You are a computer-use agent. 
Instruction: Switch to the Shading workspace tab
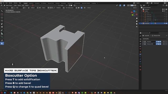[57, 3]
